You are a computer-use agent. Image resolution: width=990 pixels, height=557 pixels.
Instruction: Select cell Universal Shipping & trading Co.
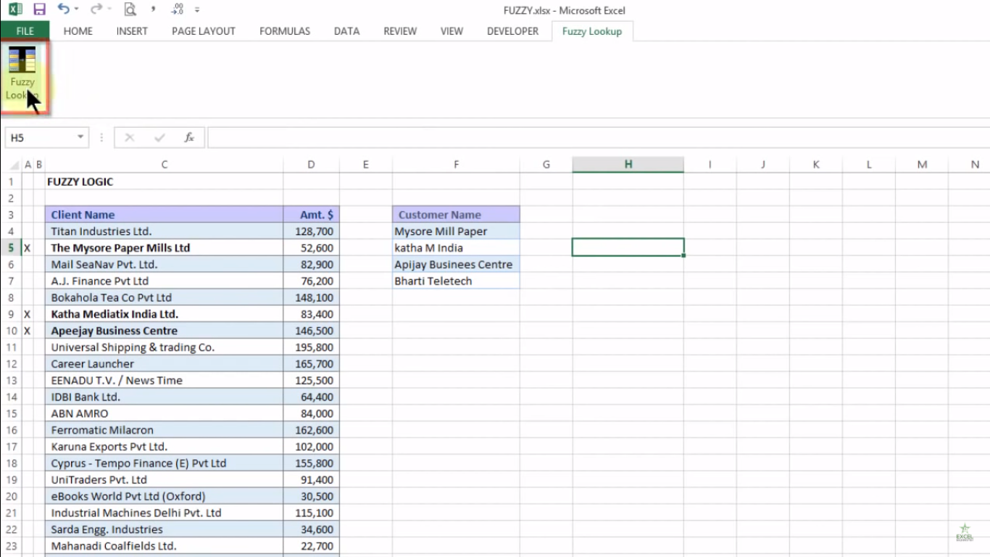point(165,347)
